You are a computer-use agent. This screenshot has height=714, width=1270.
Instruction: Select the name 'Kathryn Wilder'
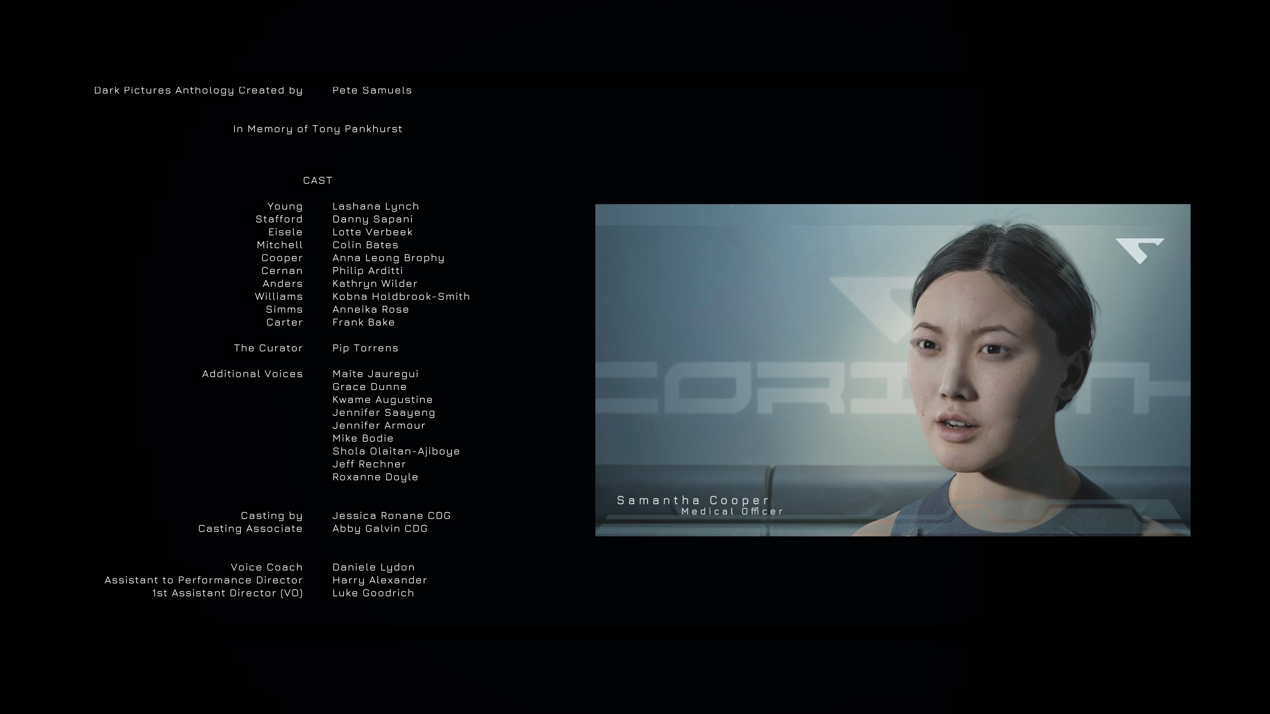click(375, 284)
